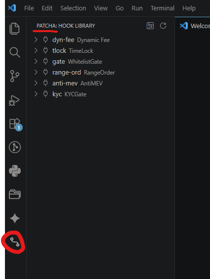This screenshot has height=279, width=210.
Task: Open Run and Debug view
Action: [x=14, y=100]
